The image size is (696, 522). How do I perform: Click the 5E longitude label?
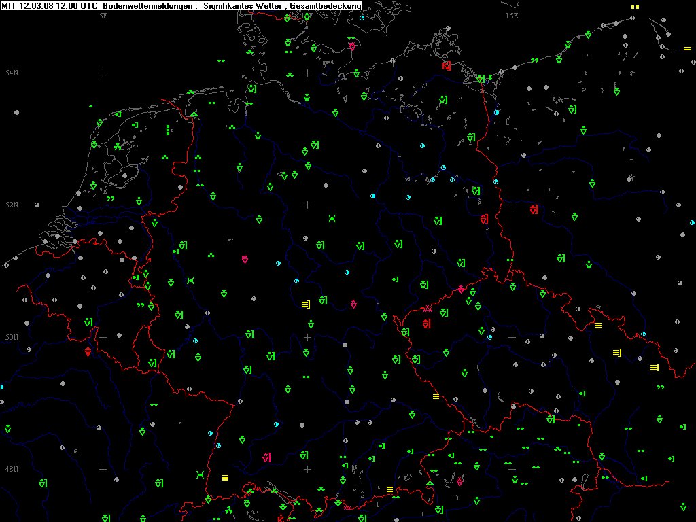pyautogui.click(x=103, y=15)
